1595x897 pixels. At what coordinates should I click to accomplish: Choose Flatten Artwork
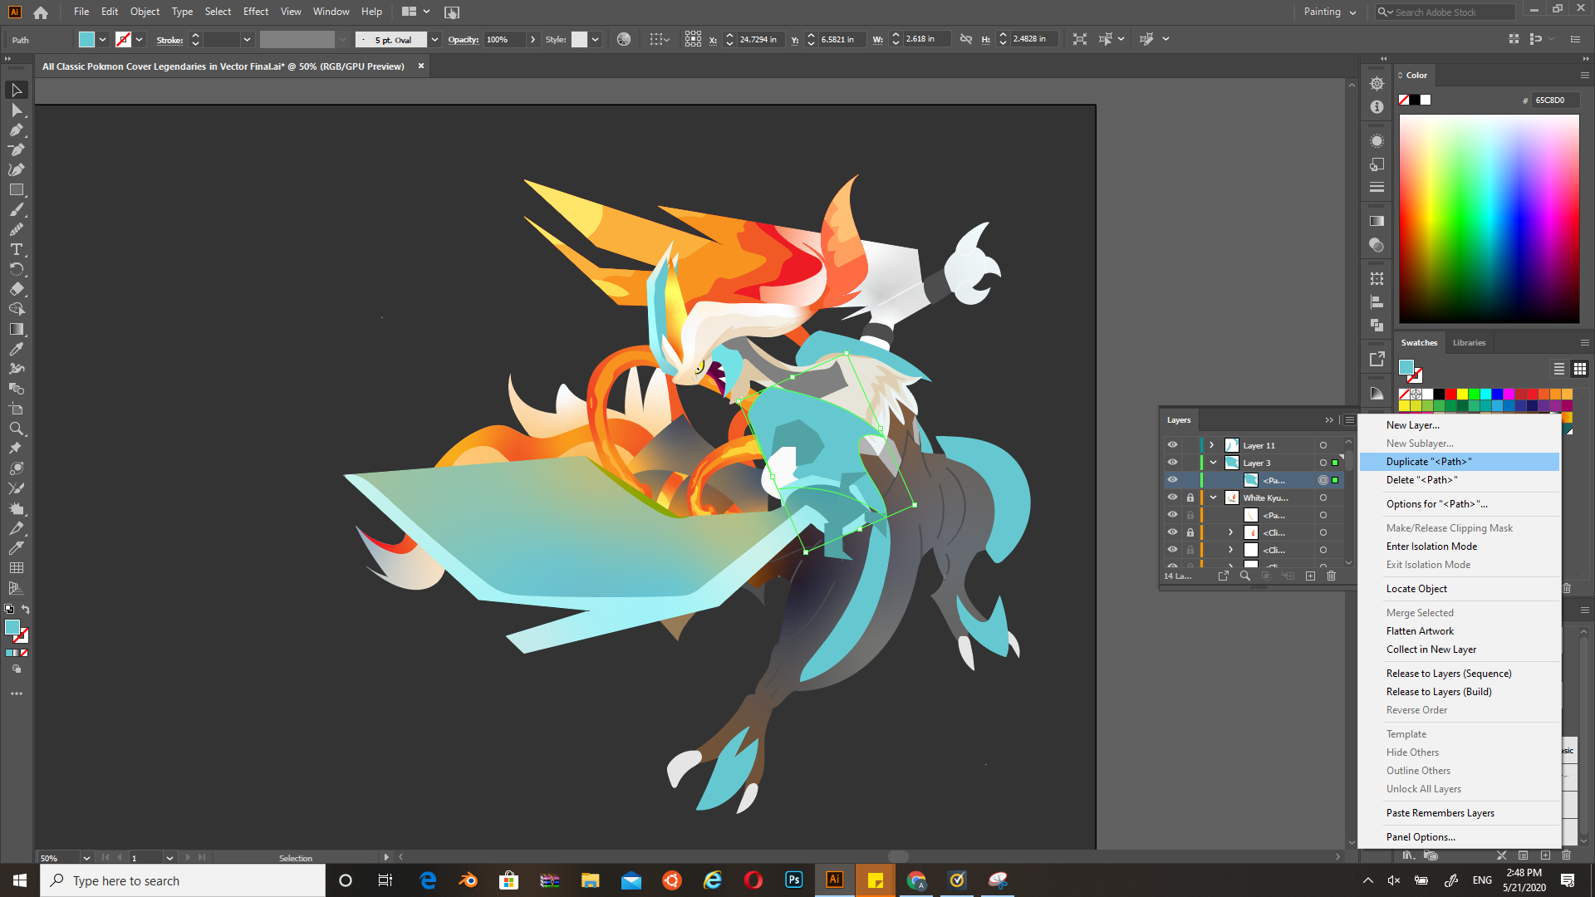(x=1459, y=631)
